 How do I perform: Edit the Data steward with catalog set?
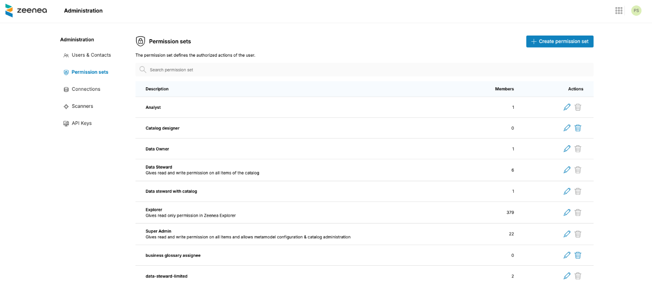click(x=567, y=191)
